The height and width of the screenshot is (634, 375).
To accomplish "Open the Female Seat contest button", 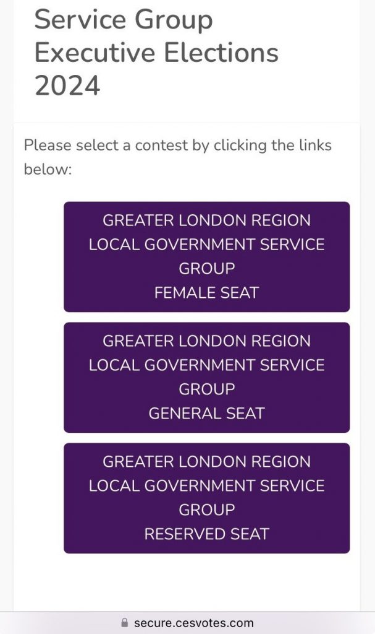I will pos(206,256).
